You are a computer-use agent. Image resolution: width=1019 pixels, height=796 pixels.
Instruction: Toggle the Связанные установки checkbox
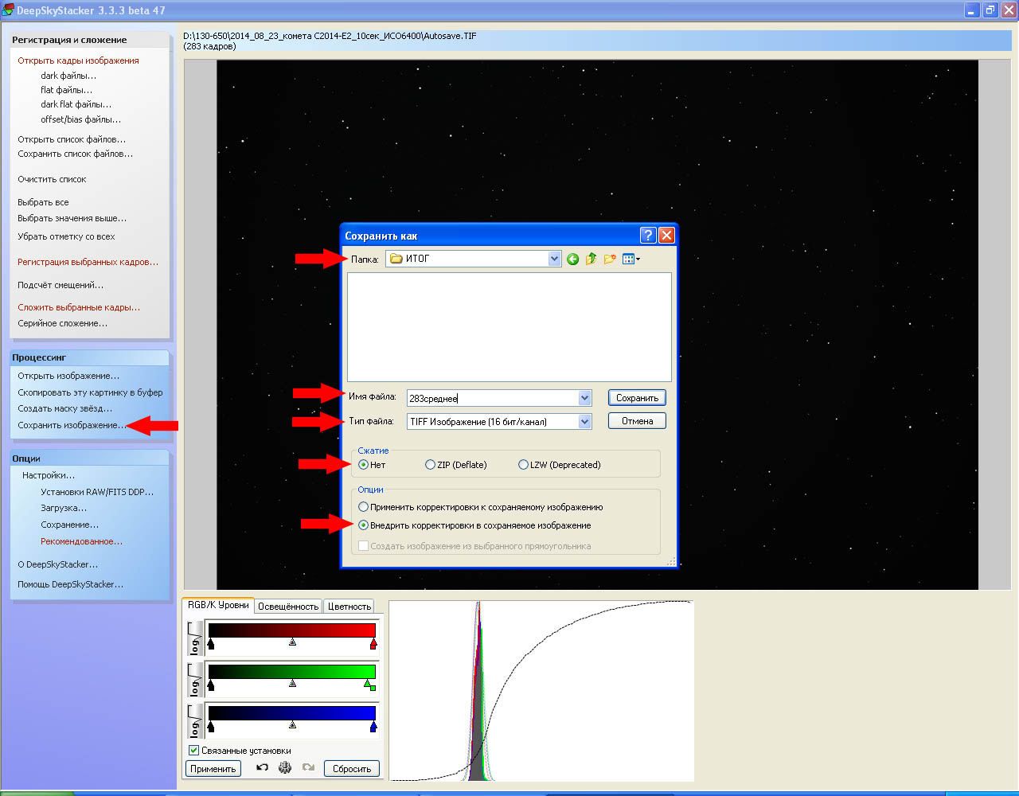193,751
